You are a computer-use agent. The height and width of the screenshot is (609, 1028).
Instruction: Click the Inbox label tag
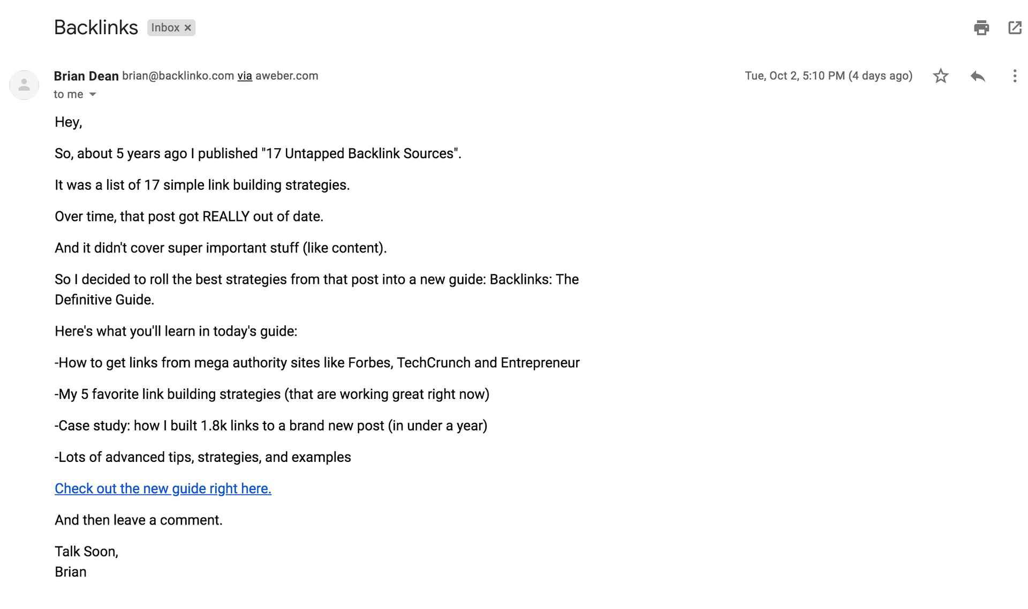165,28
